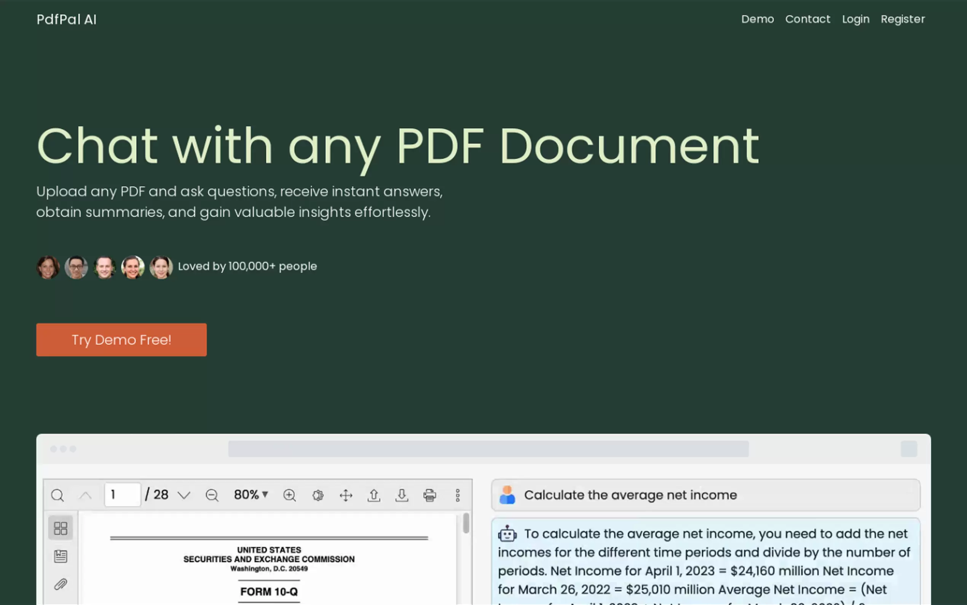Toggle the thumbnails grid sidebar panel
Screen dimensions: 967x605
[x=61, y=528]
